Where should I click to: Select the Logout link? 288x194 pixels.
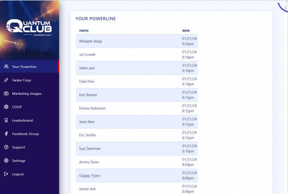18,174
